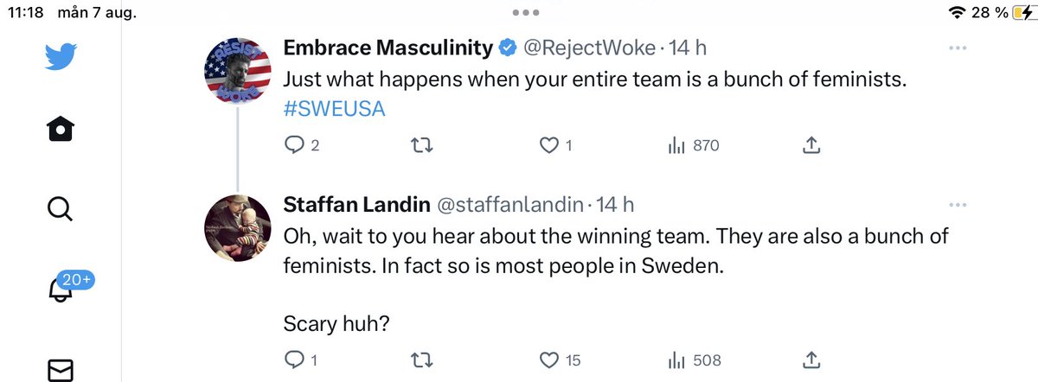Open the Twitter bird logo

61,57
